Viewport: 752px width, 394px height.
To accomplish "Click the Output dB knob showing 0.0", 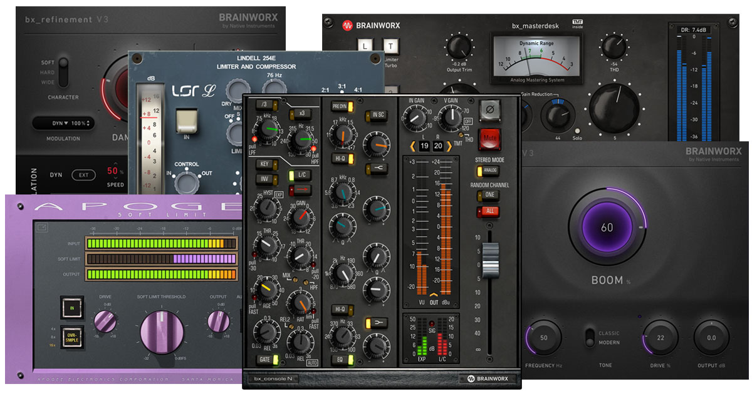I will click(x=711, y=338).
